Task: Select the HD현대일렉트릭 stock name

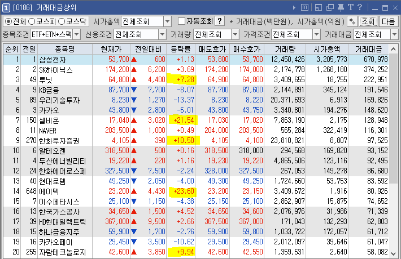Action: pos(62,222)
